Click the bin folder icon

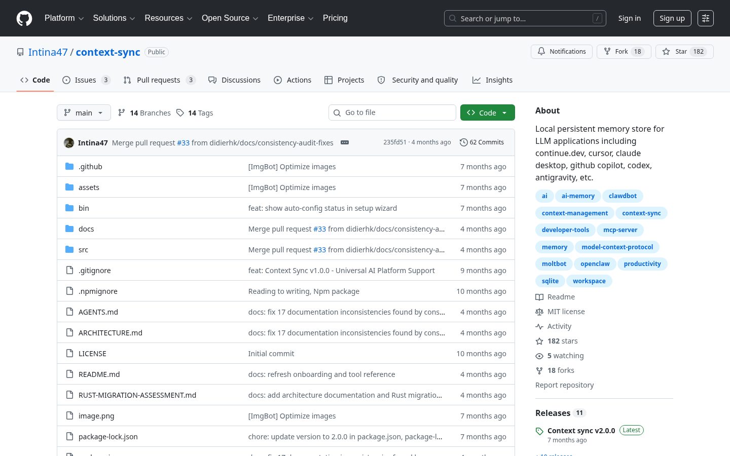[69, 208]
